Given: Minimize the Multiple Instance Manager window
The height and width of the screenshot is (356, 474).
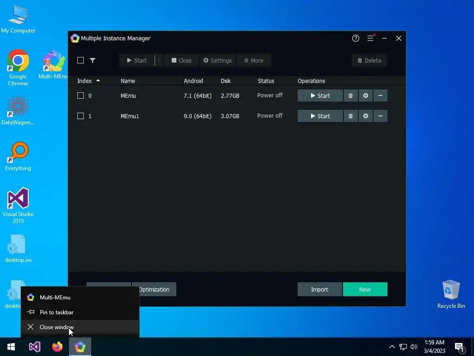Looking at the screenshot, I should click(384, 38).
